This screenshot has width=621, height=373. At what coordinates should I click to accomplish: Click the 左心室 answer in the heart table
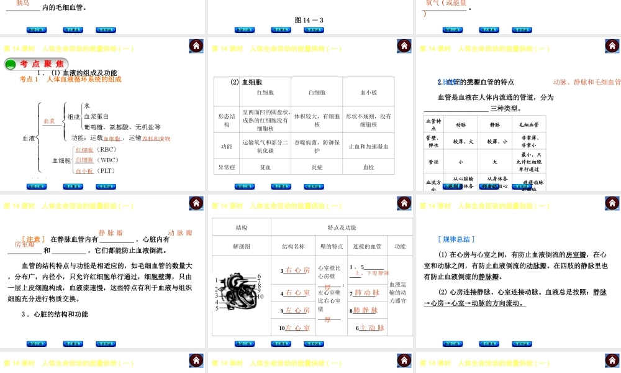(297, 328)
